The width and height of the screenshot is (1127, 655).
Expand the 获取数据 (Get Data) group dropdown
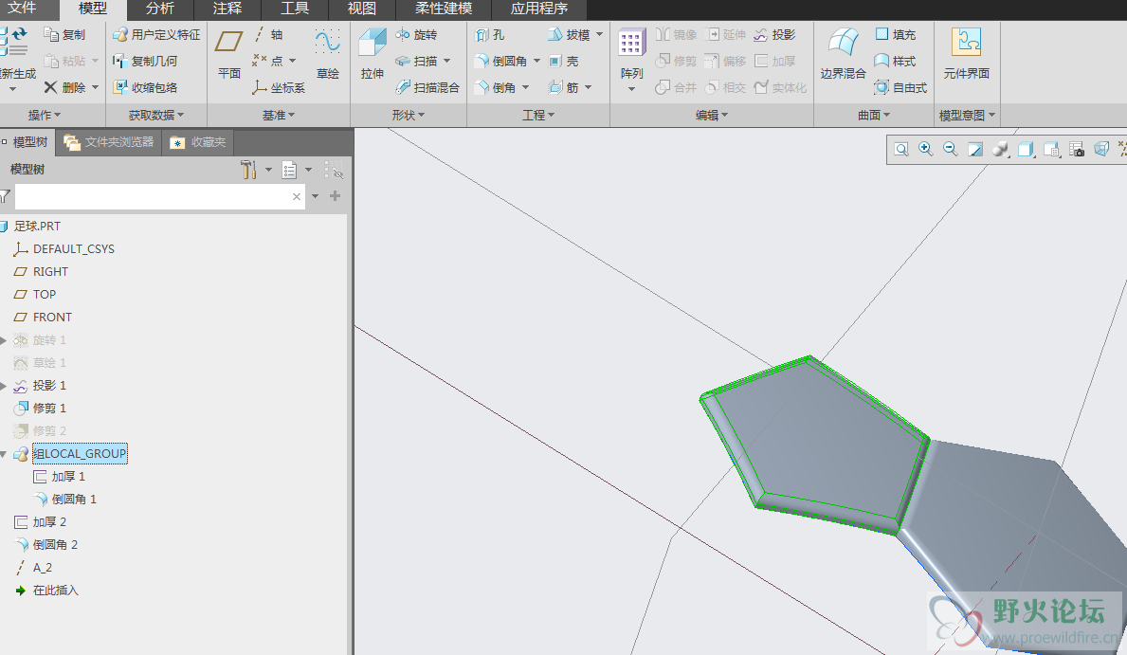tap(156, 115)
